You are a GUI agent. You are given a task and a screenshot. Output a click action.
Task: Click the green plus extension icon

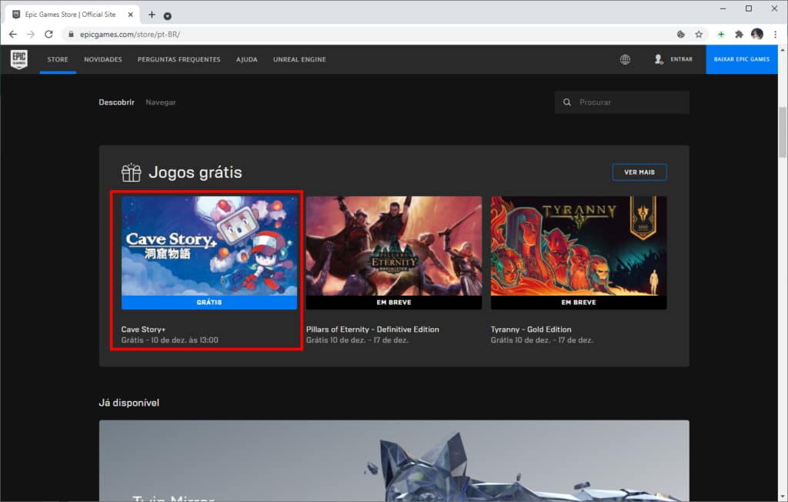coord(720,34)
